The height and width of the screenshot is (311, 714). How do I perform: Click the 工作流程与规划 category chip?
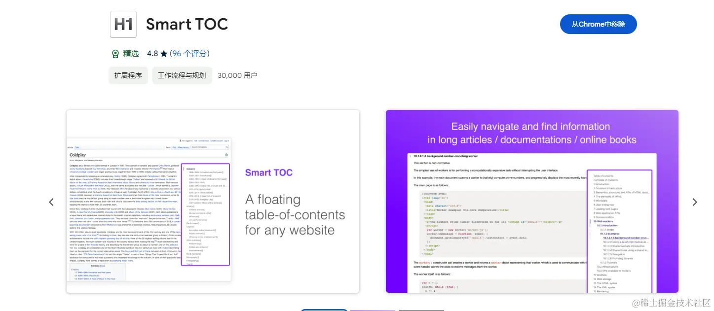182,75
